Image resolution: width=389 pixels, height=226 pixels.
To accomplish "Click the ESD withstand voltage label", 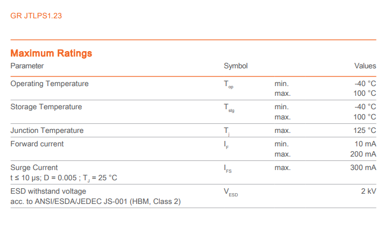I will (x=48, y=192).
